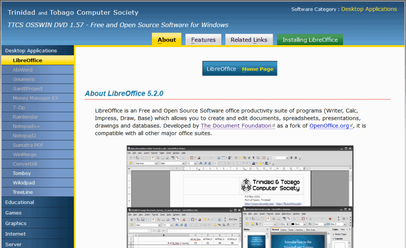406x248 pixels.
Task: Open Money Manager EX sidebar entry
Action: coord(38,98)
